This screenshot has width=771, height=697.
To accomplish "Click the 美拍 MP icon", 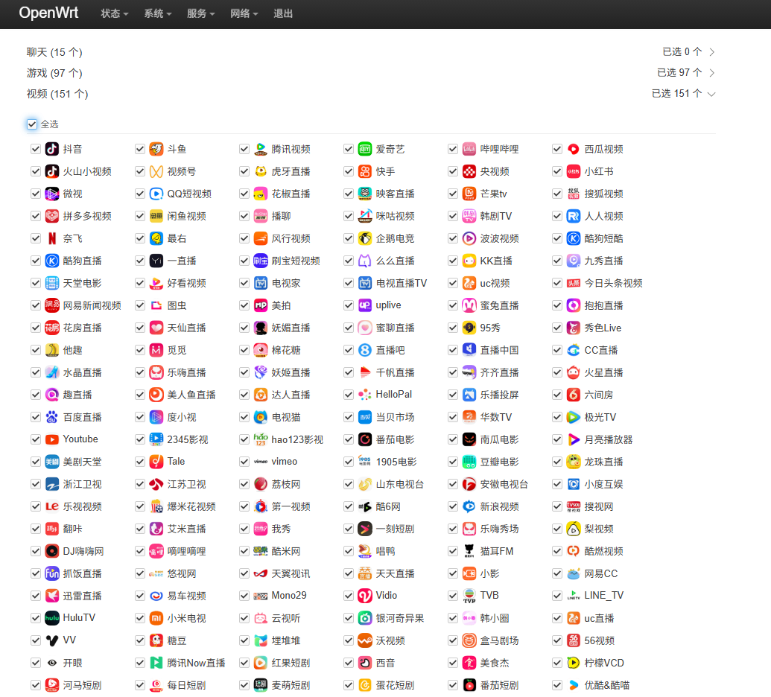I will click(261, 305).
